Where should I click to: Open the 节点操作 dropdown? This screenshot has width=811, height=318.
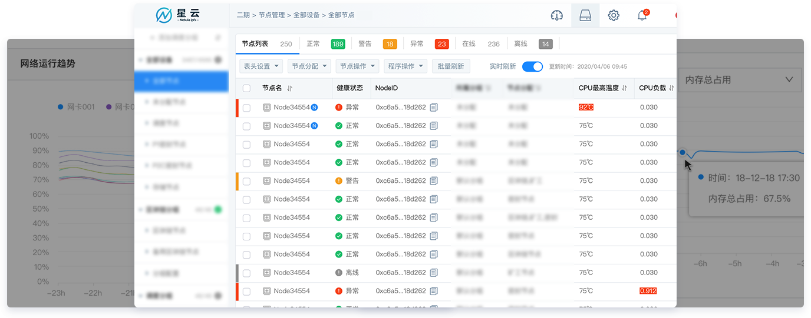(x=357, y=66)
